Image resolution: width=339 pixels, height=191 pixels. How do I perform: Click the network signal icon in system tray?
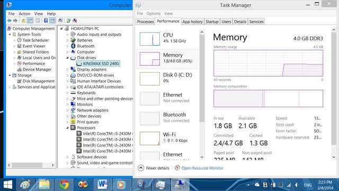pyautogui.click(x=289, y=185)
